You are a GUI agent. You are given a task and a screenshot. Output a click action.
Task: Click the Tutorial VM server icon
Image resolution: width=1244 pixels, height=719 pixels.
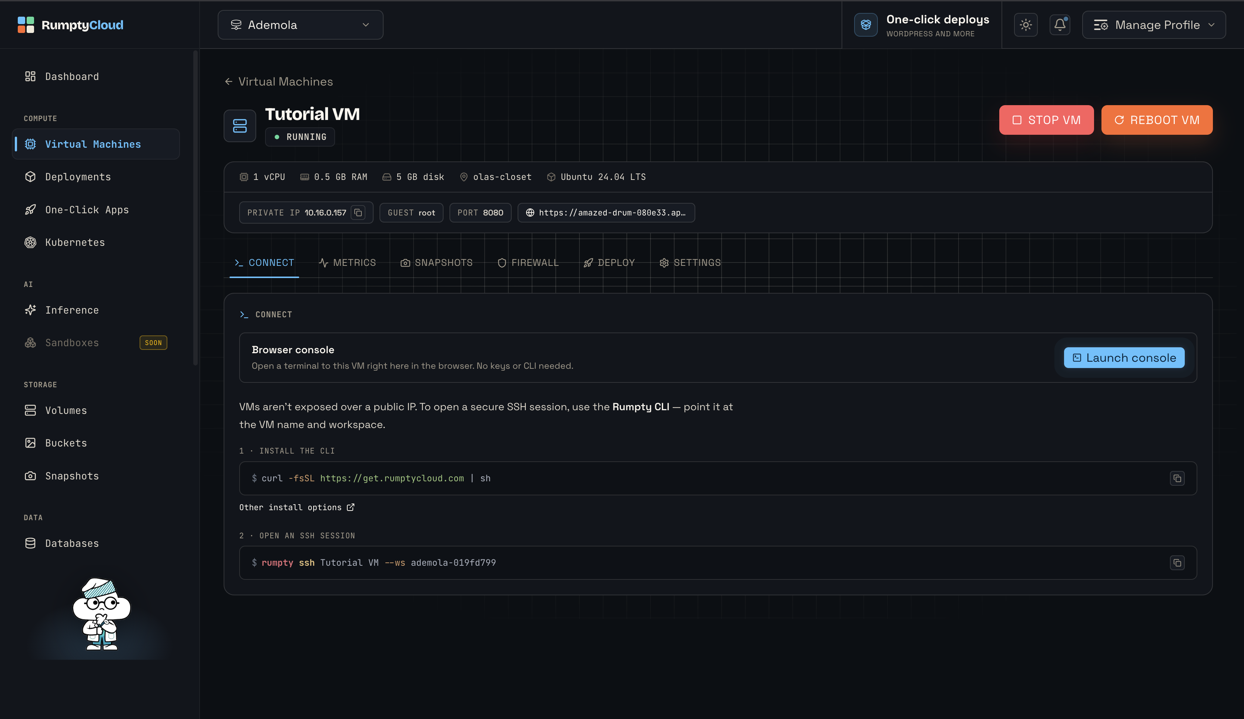pyautogui.click(x=240, y=126)
